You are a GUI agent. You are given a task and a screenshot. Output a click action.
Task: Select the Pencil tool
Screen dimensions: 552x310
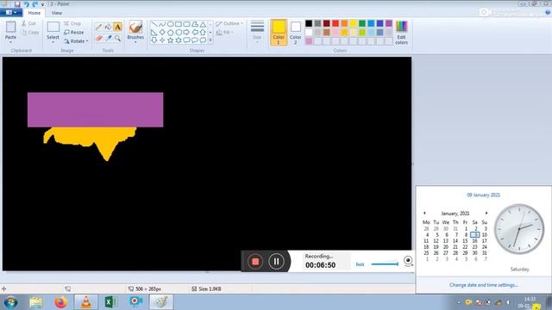pyautogui.click(x=99, y=27)
